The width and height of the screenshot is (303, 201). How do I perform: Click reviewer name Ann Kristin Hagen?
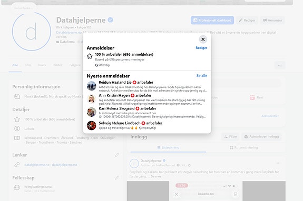coord(114,95)
